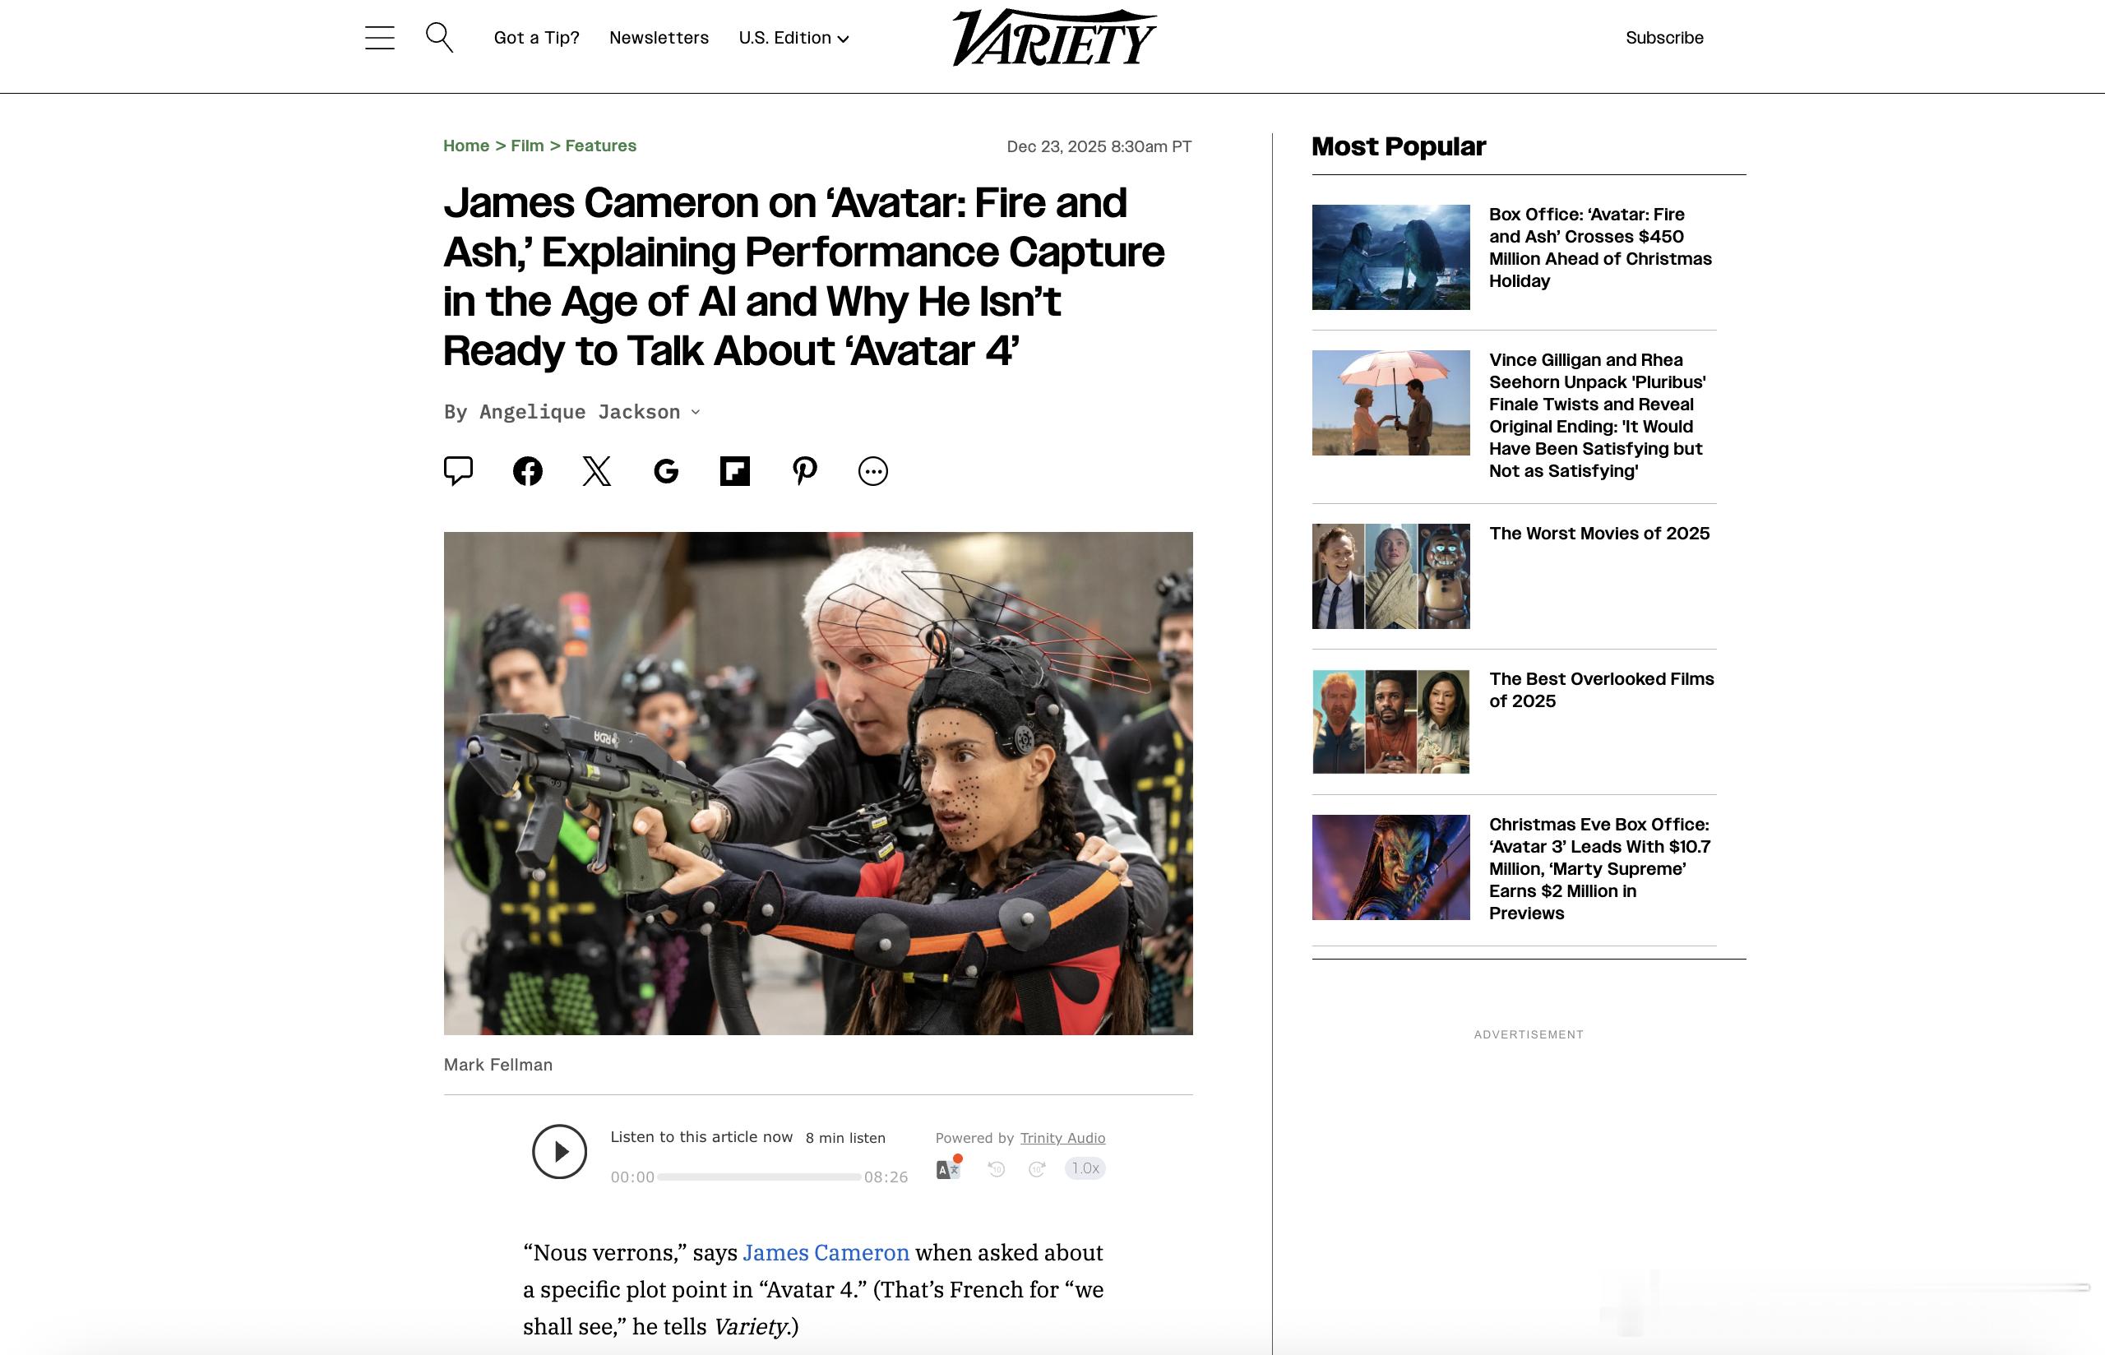This screenshot has height=1355, width=2105.
Task: Open the James Cameron link
Action: (826, 1252)
